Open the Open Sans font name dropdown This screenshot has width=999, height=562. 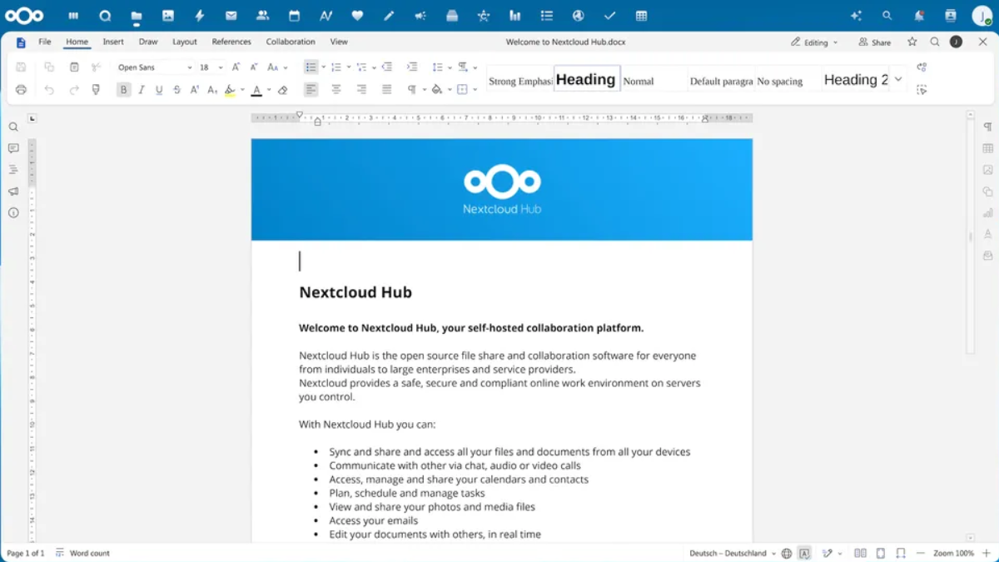[x=154, y=67]
